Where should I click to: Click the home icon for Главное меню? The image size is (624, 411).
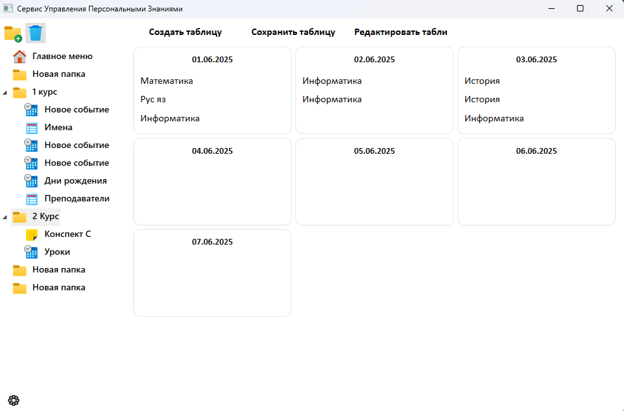(x=20, y=57)
